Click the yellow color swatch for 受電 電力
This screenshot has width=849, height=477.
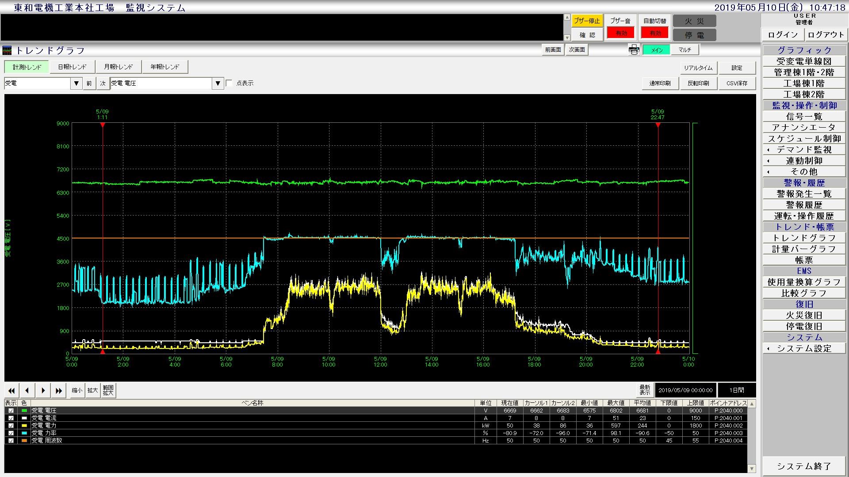(x=24, y=426)
